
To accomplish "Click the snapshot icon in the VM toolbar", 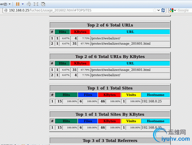I will (x=29, y=4).
